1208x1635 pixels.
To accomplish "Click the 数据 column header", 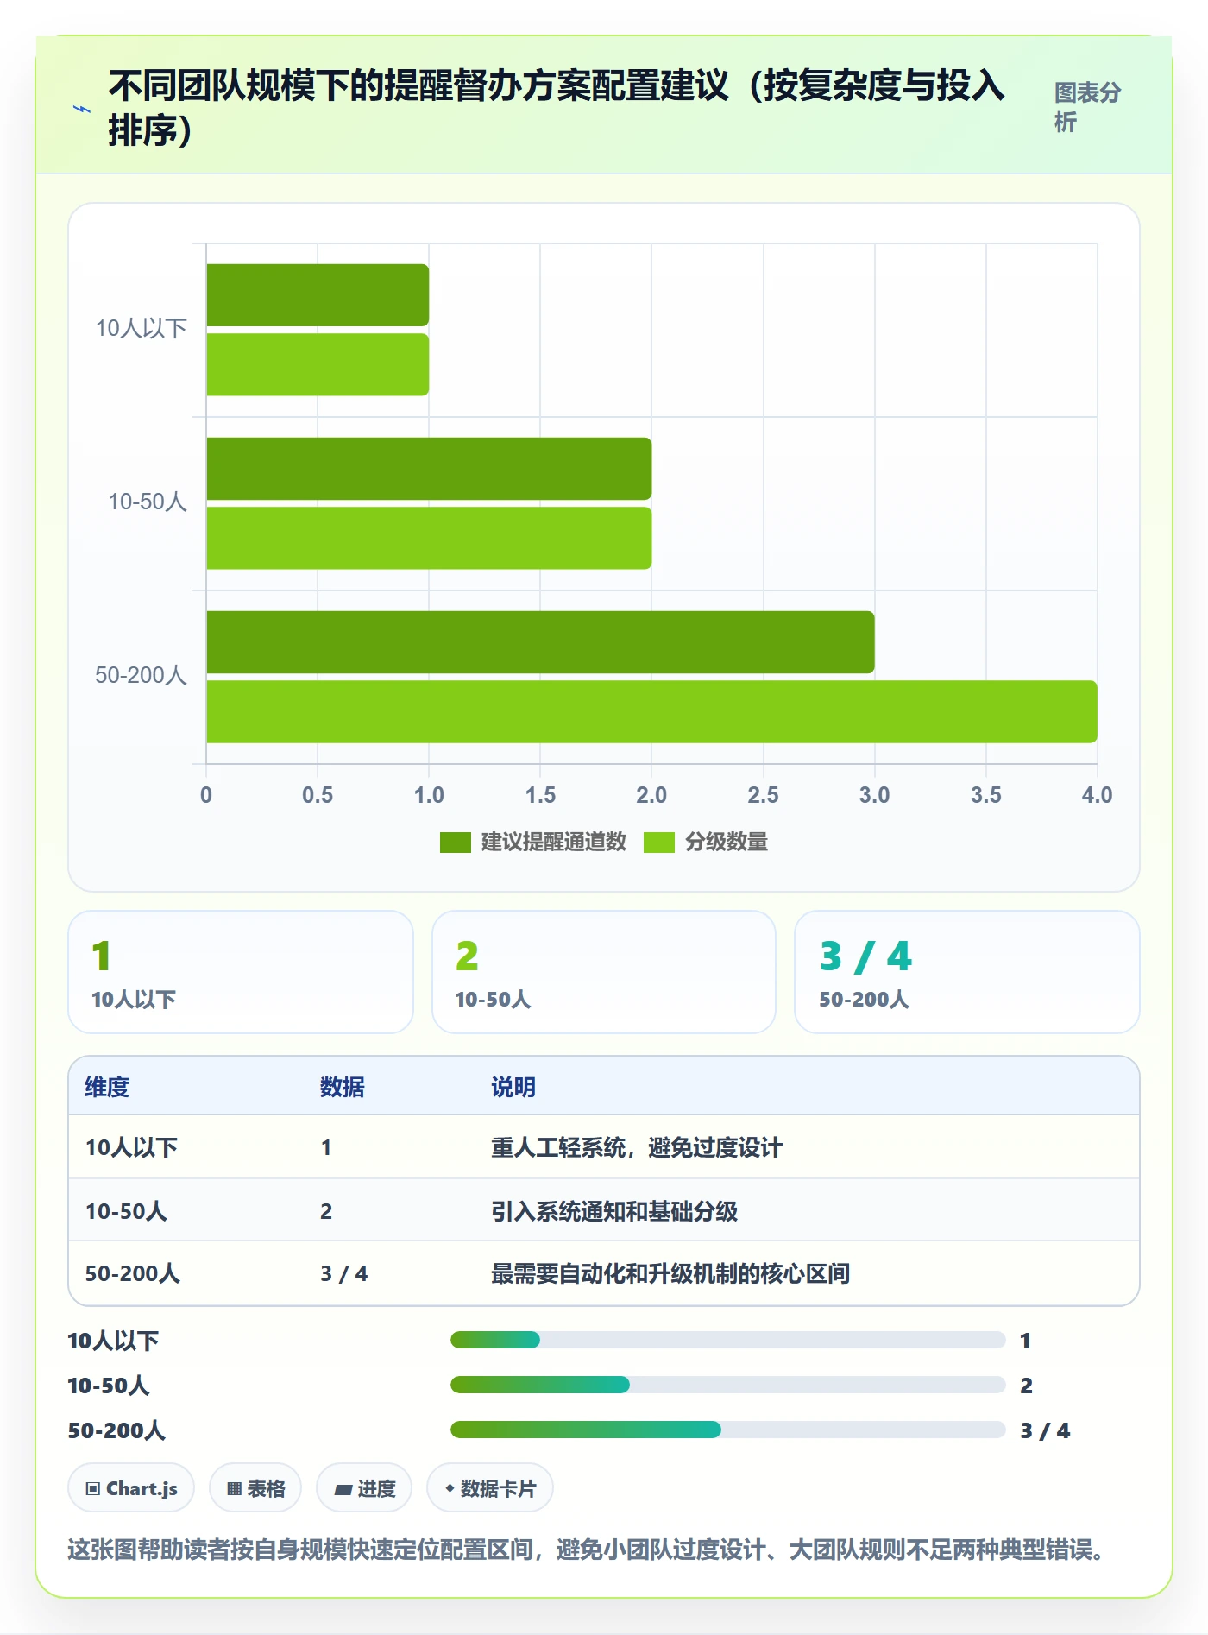I will (343, 1087).
